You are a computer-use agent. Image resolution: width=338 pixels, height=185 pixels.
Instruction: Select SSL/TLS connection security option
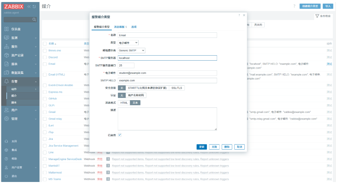(177, 88)
